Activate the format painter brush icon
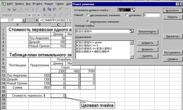 pos(60,9)
